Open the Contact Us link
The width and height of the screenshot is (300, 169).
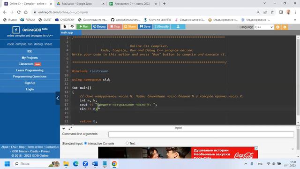(x=52, y=147)
